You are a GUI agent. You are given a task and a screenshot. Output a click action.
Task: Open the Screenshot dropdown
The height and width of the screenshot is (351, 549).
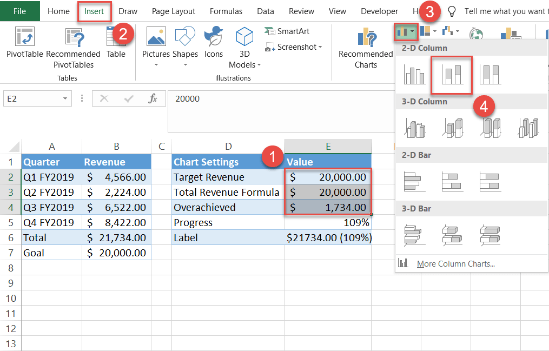pos(320,47)
